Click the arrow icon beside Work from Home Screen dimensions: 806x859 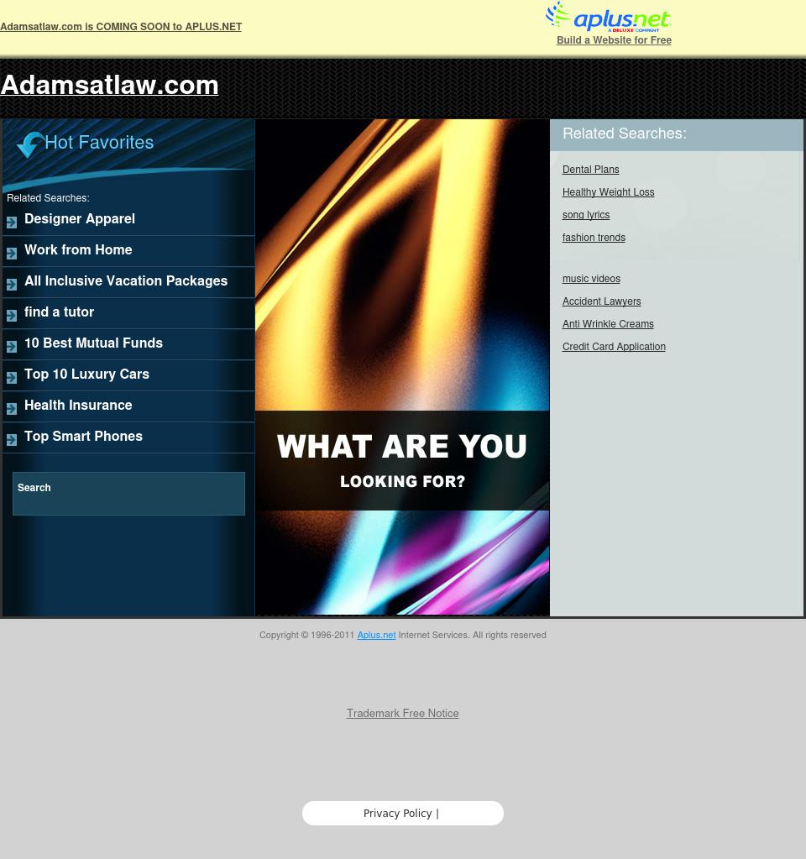tap(12, 253)
